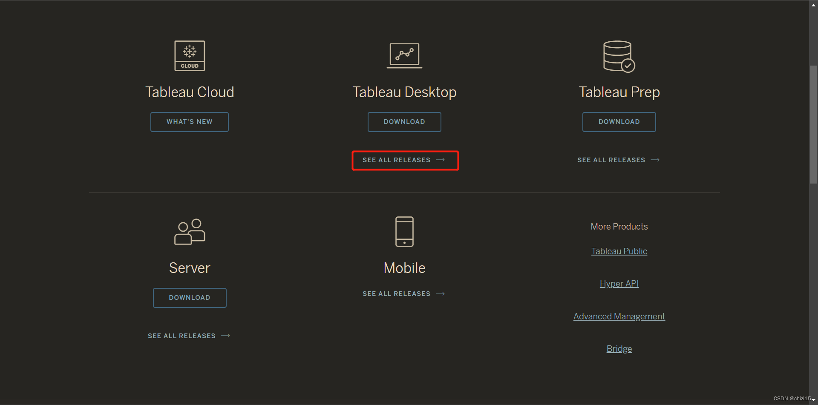818x405 pixels.
Task: Open the Hyper API link
Action: pyautogui.click(x=619, y=284)
